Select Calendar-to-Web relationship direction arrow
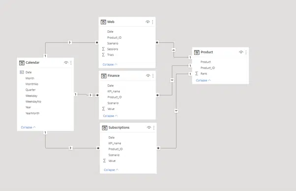 pos(70,43)
